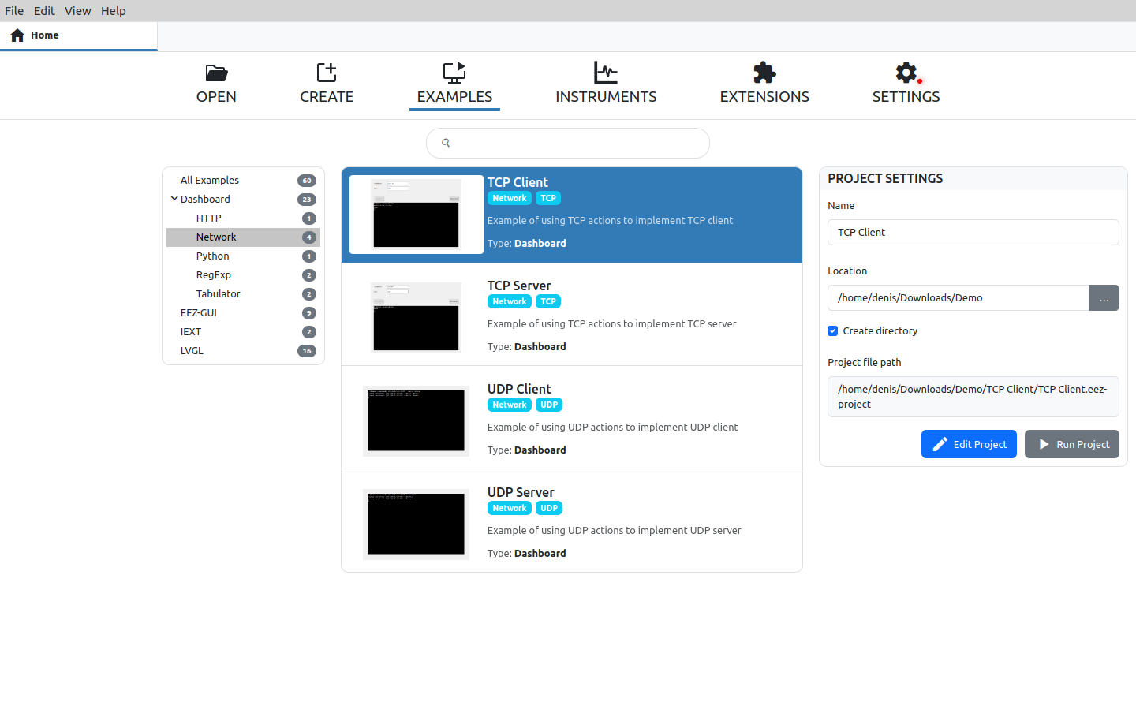Toggle the Create directory checkbox
1136x717 pixels.
(833, 330)
